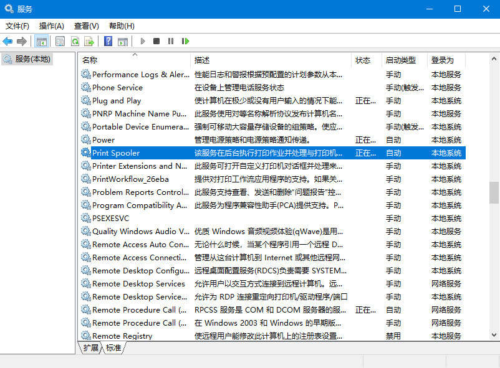Select the Remote Registry service name
The height and width of the screenshot is (368, 500).
[x=122, y=336]
